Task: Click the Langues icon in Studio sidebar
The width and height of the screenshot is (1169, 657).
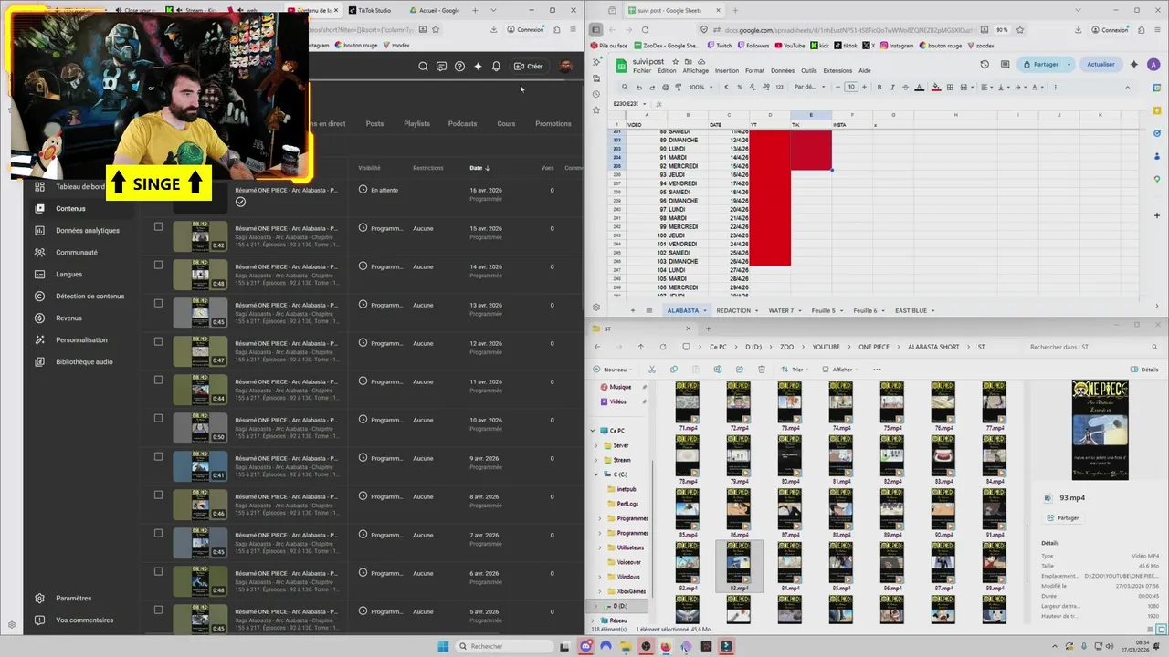Action: click(x=39, y=274)
